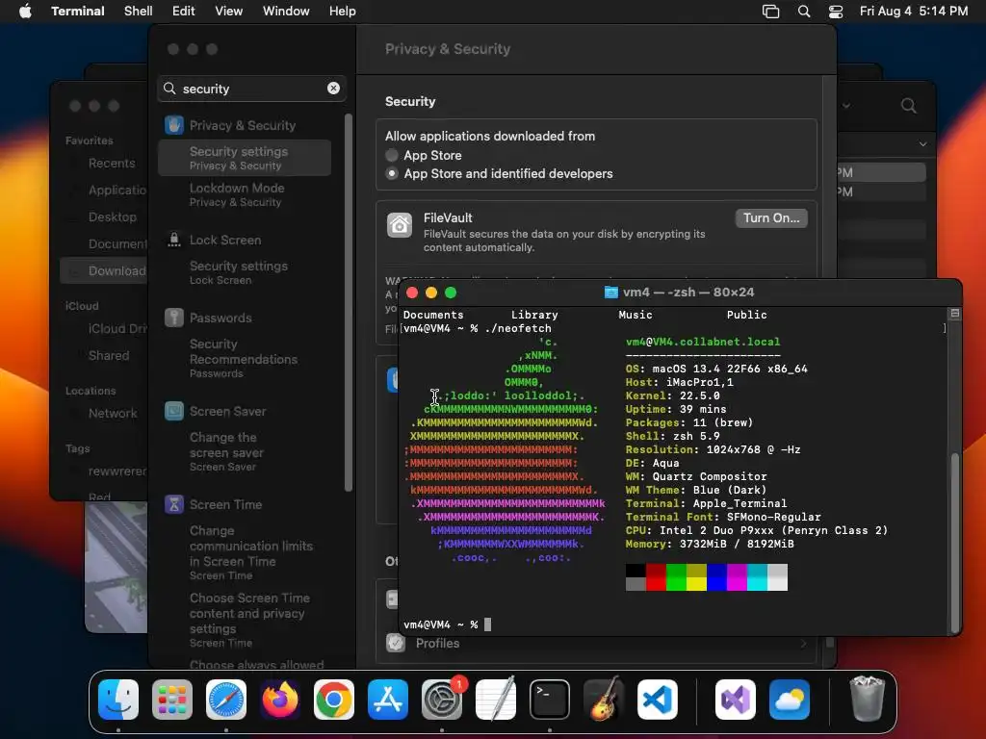
Task: Turn on FileVault
Action: [771, 218]
